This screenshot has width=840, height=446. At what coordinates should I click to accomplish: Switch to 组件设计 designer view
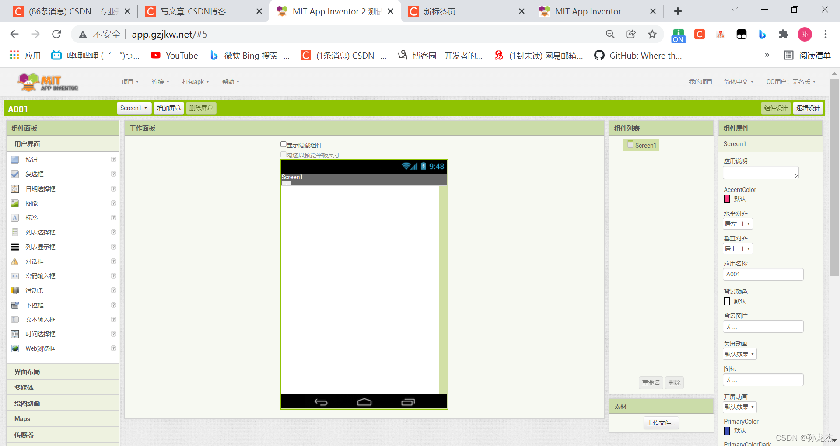[x=776, y=108]
